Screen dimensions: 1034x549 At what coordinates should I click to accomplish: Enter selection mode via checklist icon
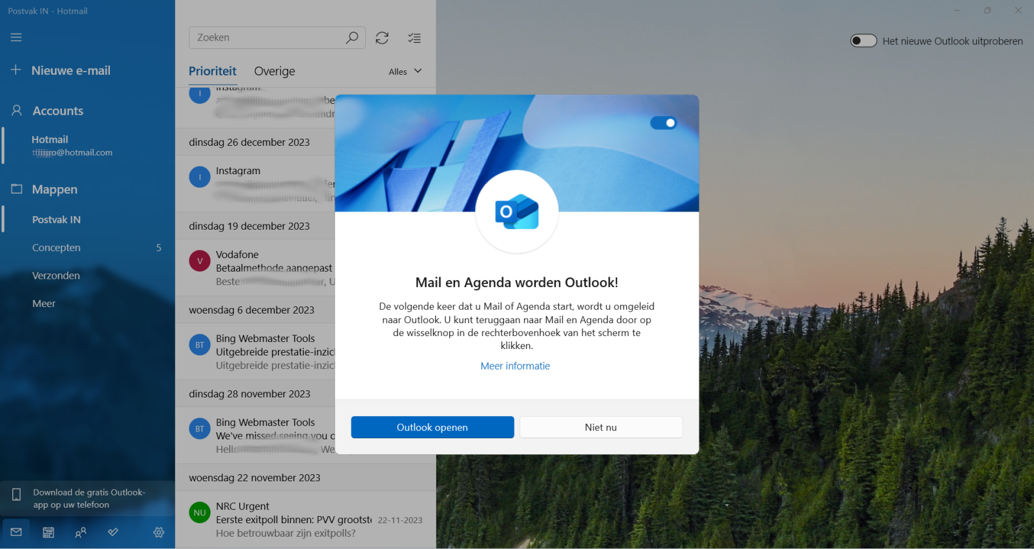(414, 38)
